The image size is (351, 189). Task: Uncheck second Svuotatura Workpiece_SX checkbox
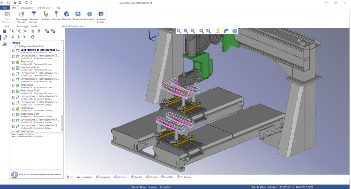pyautogui.click(x=14, y=86)
